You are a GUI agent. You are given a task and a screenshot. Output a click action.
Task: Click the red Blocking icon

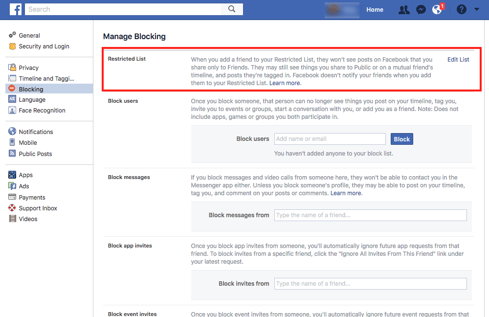point(12,89)
